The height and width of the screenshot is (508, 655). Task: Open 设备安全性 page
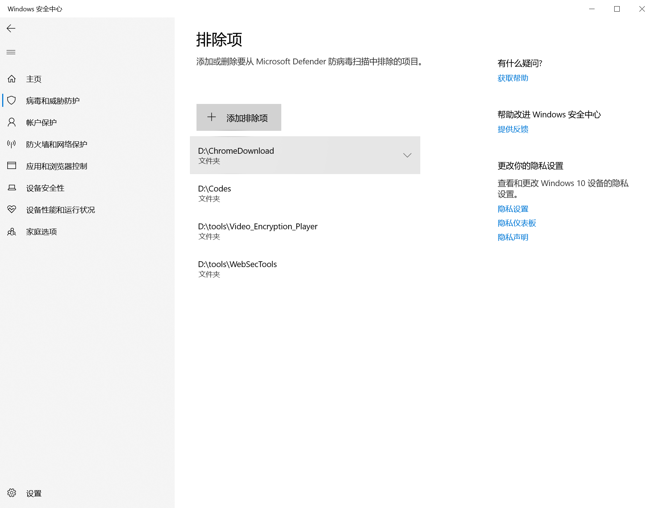(x=87, y=188)
